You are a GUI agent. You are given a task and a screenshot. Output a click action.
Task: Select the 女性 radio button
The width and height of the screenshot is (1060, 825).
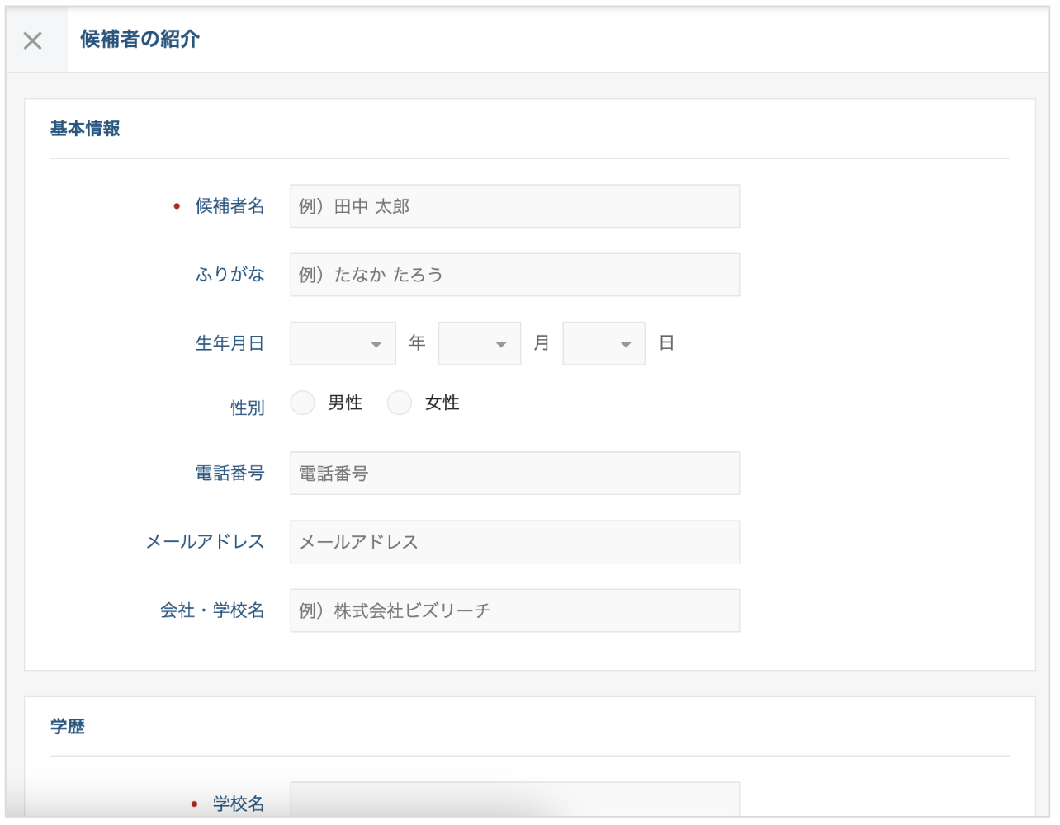click(x=400, y=403)
